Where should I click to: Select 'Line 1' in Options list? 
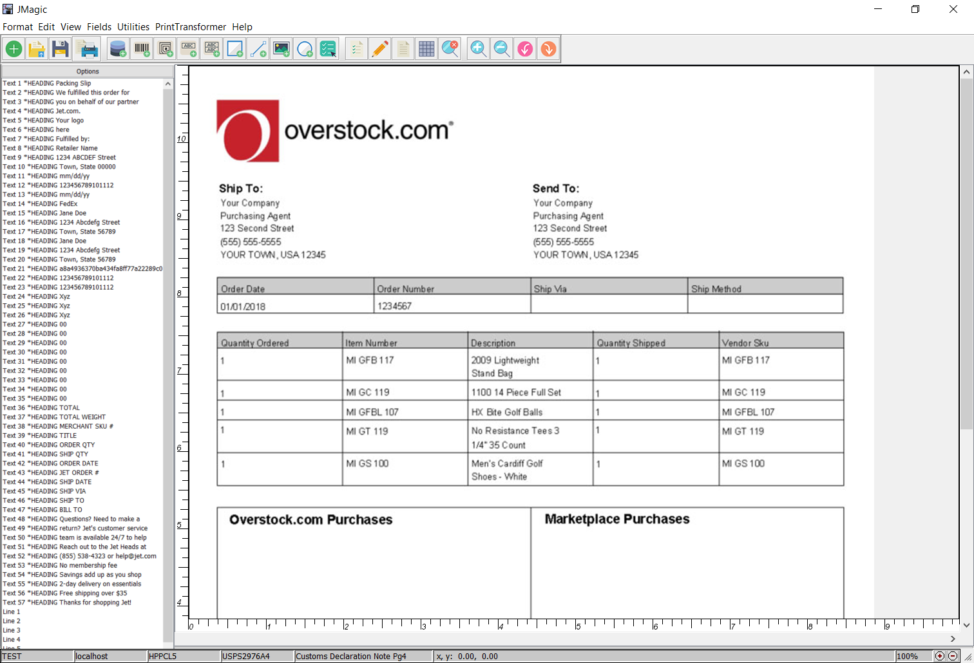82,612
